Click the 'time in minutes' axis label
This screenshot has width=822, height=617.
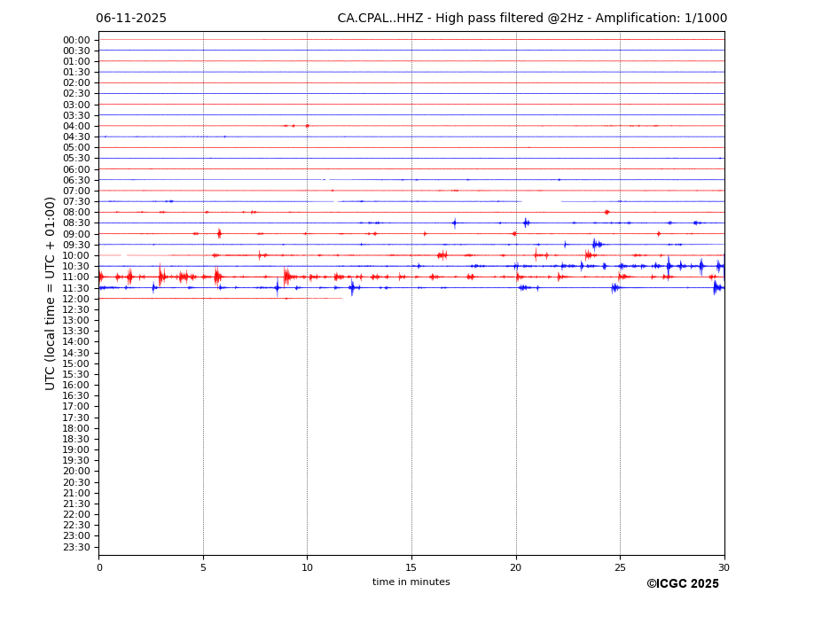[x=411, y=582]
